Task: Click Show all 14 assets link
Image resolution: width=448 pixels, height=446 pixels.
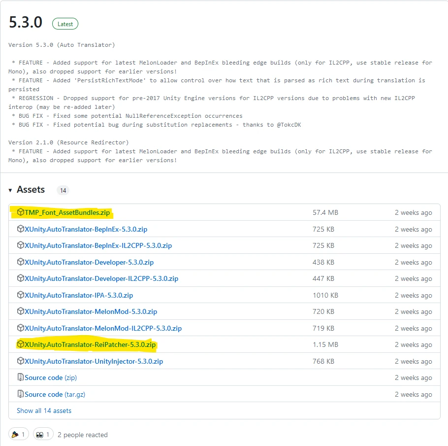Action: pyautogui.click(x=44, y=411)
